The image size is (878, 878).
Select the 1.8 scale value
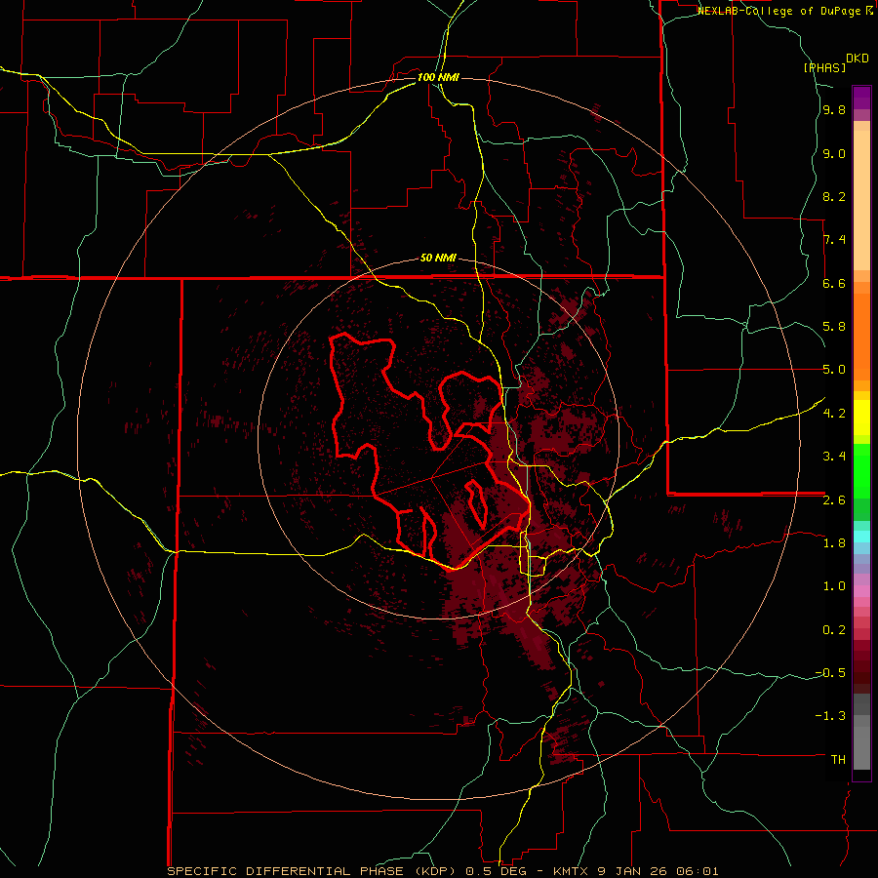click(x=834, y=542)
